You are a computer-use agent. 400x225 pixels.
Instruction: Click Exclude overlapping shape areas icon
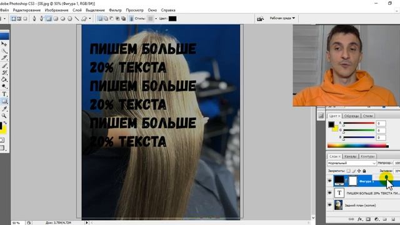tap(124, 19)
